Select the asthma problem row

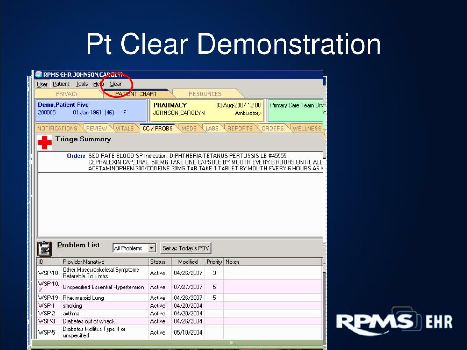click(179, 314)
